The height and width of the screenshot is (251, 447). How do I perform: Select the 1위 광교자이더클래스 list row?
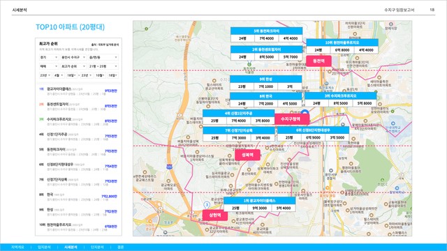pyautogui.click(x=78, y=91)
